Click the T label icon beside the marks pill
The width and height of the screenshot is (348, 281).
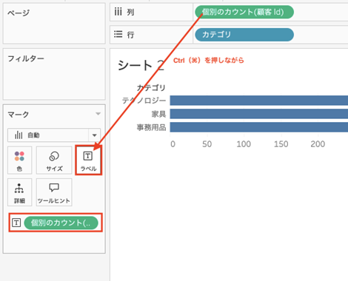pyautogui.click(x=16, y=223)
